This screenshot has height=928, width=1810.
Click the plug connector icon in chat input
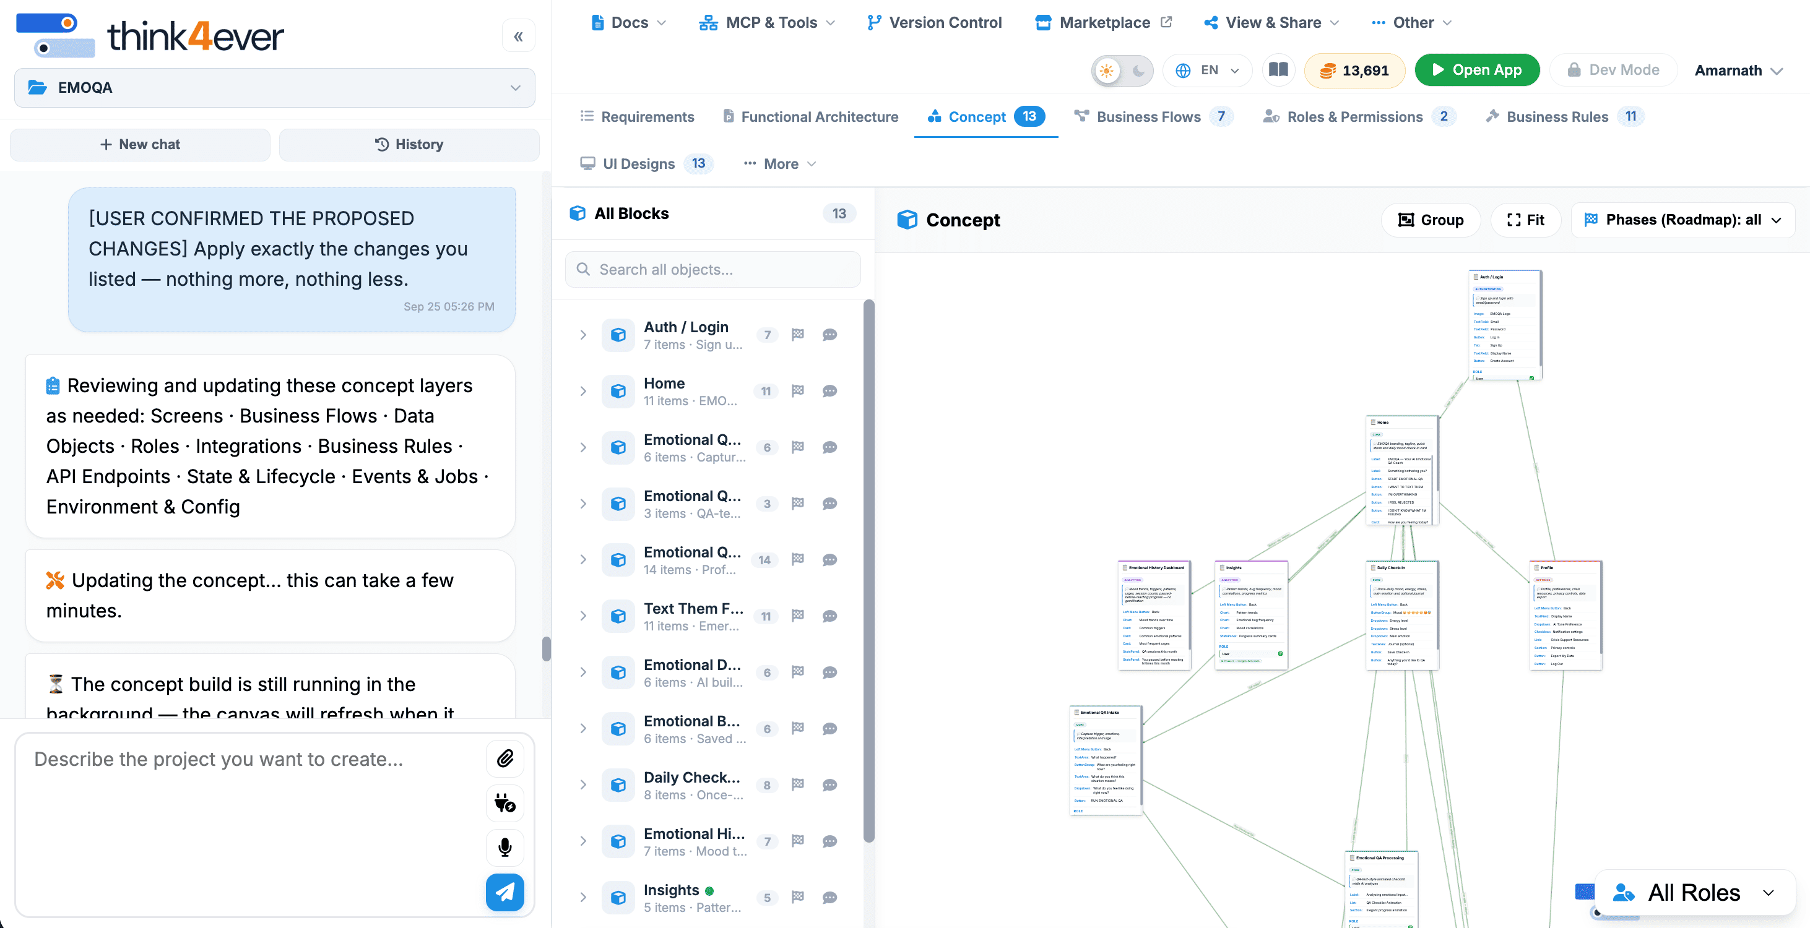click(504, 803)
